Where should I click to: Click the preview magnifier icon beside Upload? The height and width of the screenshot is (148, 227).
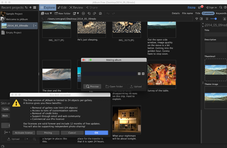pyautogui.click(x=35, y=139)
